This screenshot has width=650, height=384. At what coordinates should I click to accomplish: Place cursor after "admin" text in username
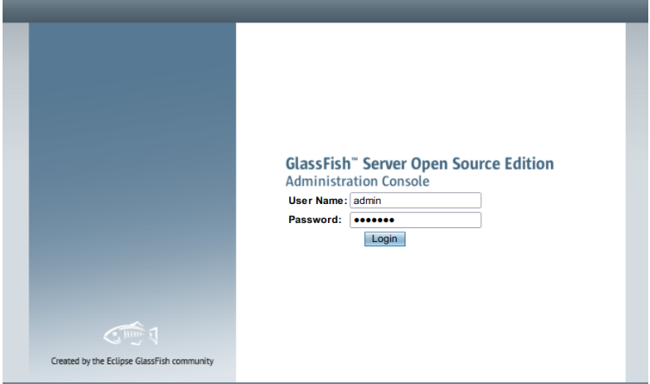click(x=381, y=201)
